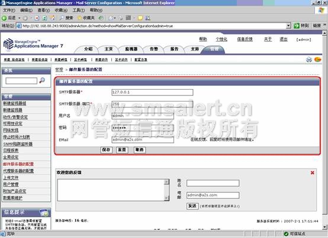Click the orange icon beside the printer icon
The image size is (328, 238).
(x=317, y=59)
